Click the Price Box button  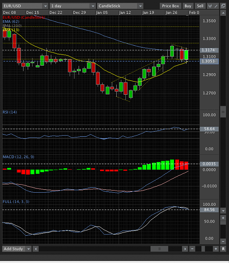(x=170, y=6)
